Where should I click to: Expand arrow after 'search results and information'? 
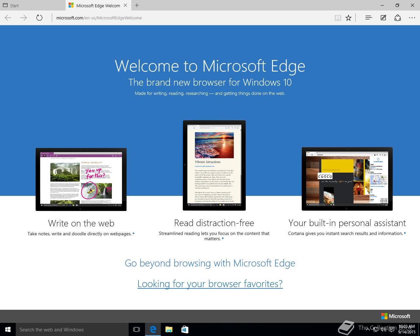pos(405,233)
